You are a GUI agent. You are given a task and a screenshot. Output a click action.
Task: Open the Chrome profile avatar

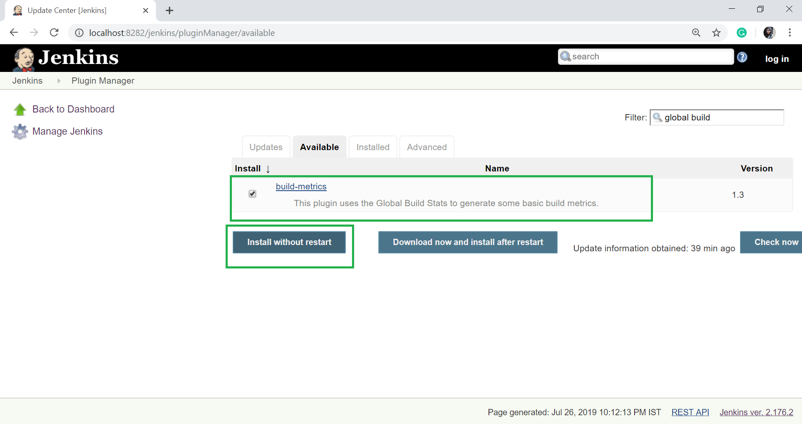click(x=769, y=33)
